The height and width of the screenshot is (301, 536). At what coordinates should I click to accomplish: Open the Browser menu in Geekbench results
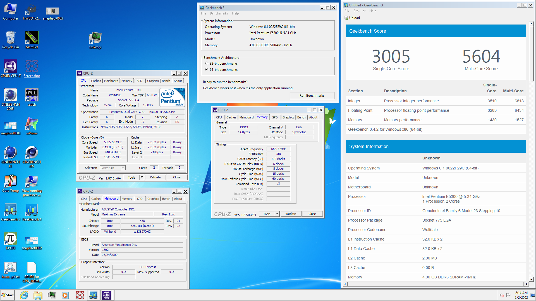pyautogui.click(x=359, y=11)
